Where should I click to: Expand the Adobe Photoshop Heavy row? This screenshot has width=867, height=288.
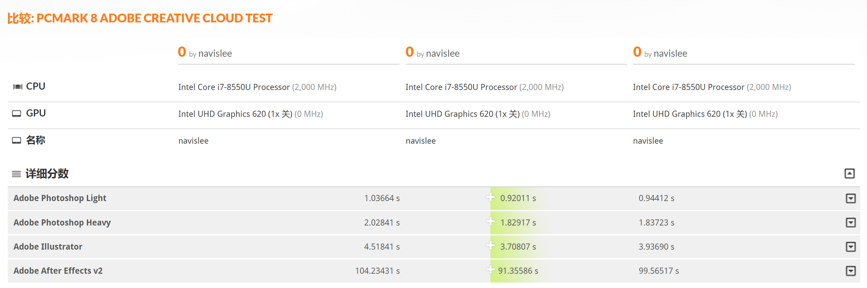click(850, 222)
